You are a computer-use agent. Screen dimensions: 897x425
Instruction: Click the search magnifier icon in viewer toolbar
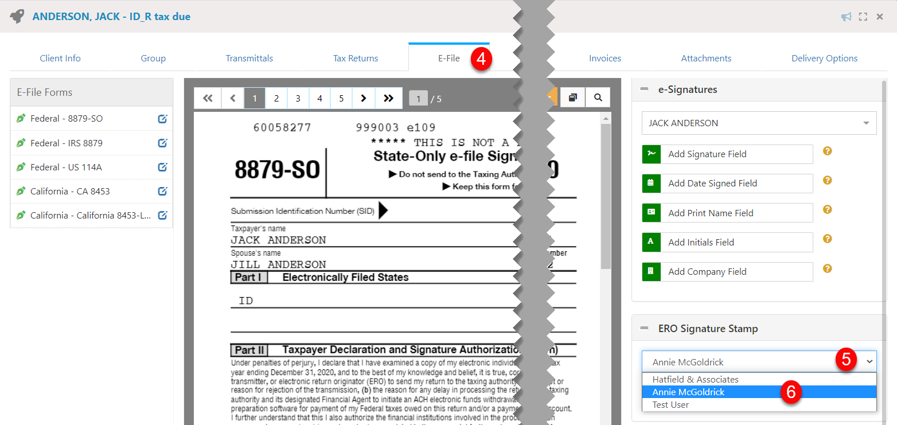[598, 98]
